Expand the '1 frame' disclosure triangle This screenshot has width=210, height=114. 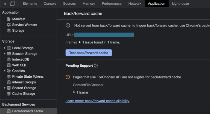pyautogui.click(x=74, y=92)
